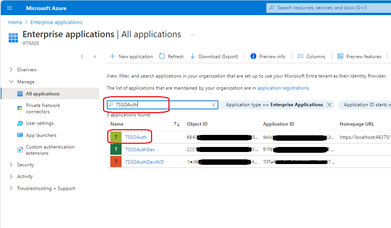Expand the Security section
Screen dimensions: 391x228
coord(11,164)
